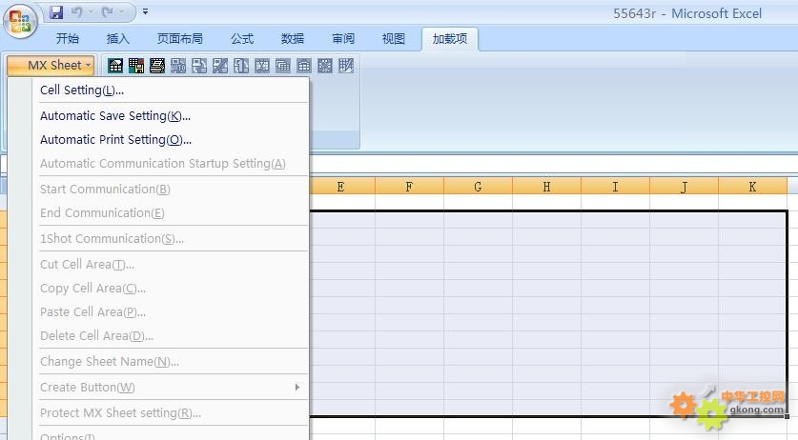The height and width of the screenshot is (440, 798).
Task: Click the Redo arrow icon
Action: coord(107,11)
